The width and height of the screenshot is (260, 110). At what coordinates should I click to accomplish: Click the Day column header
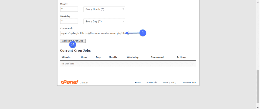point(98,57)
